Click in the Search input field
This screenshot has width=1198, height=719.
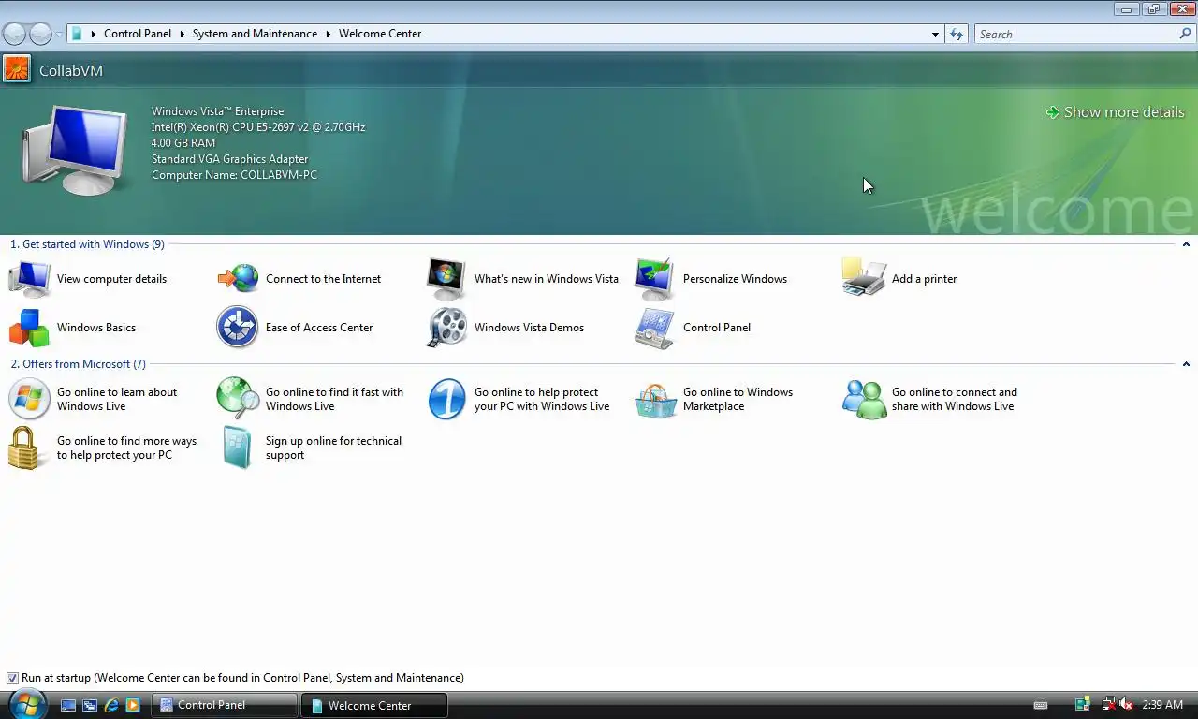(1076, 34)
